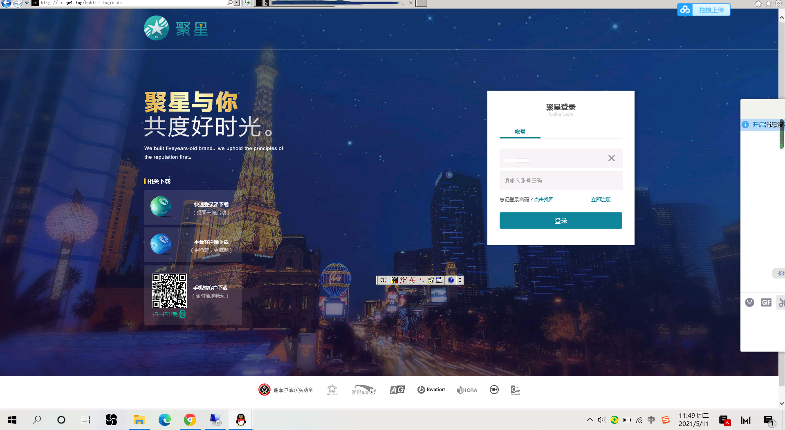Expand the address bar dropdown arrow
This screenshot has height=430, width=785.
[x=237, y=3]
